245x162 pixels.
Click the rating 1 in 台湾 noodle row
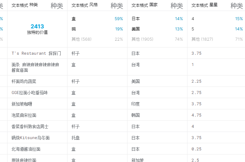193,65
